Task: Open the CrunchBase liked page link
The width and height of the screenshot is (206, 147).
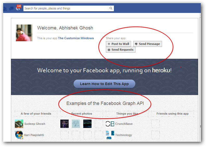Action: (124, 124)
